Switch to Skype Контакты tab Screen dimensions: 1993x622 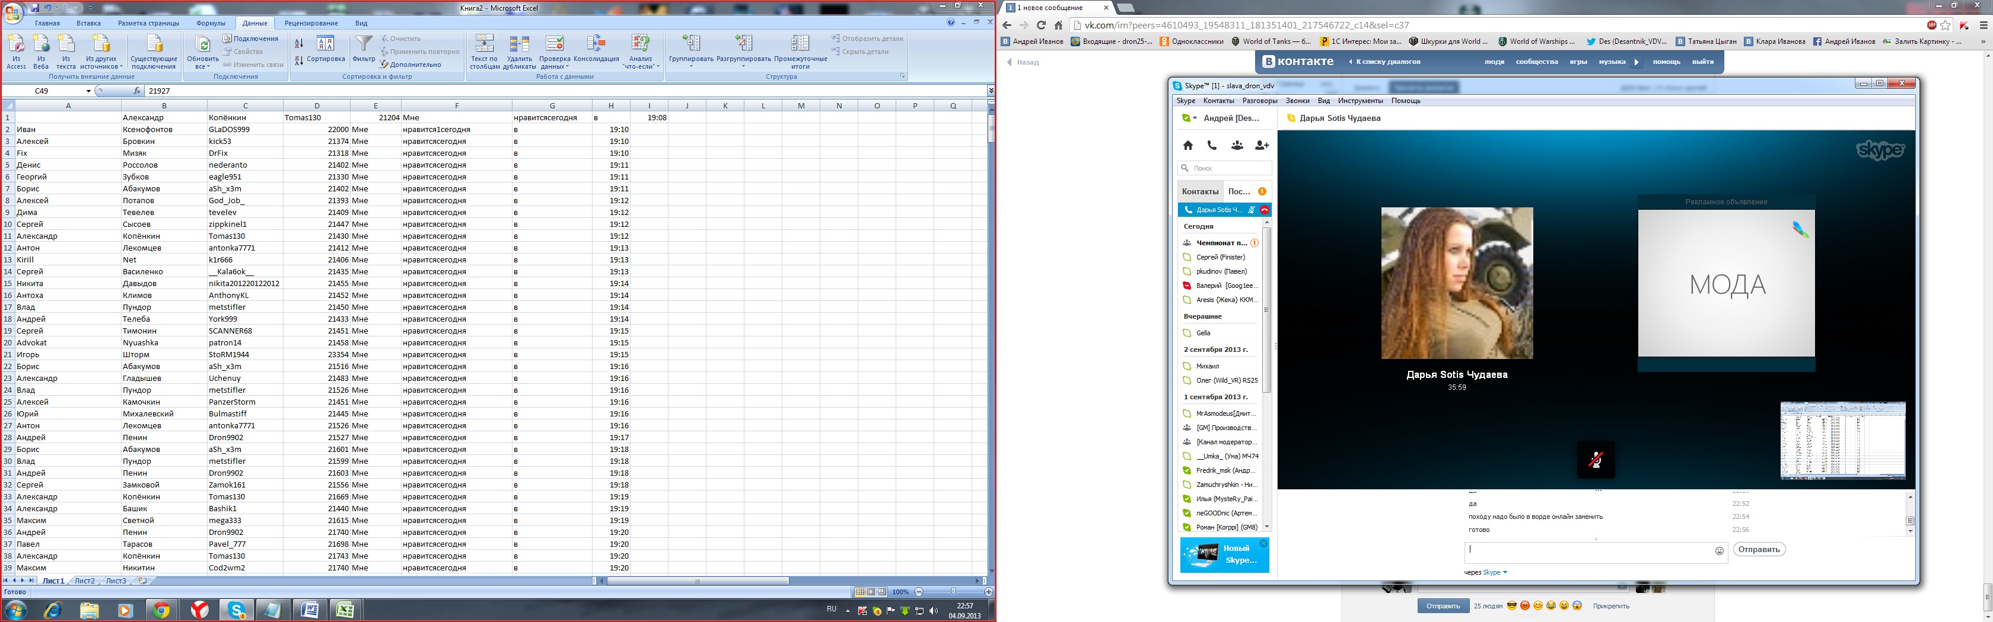(1200, 191)
